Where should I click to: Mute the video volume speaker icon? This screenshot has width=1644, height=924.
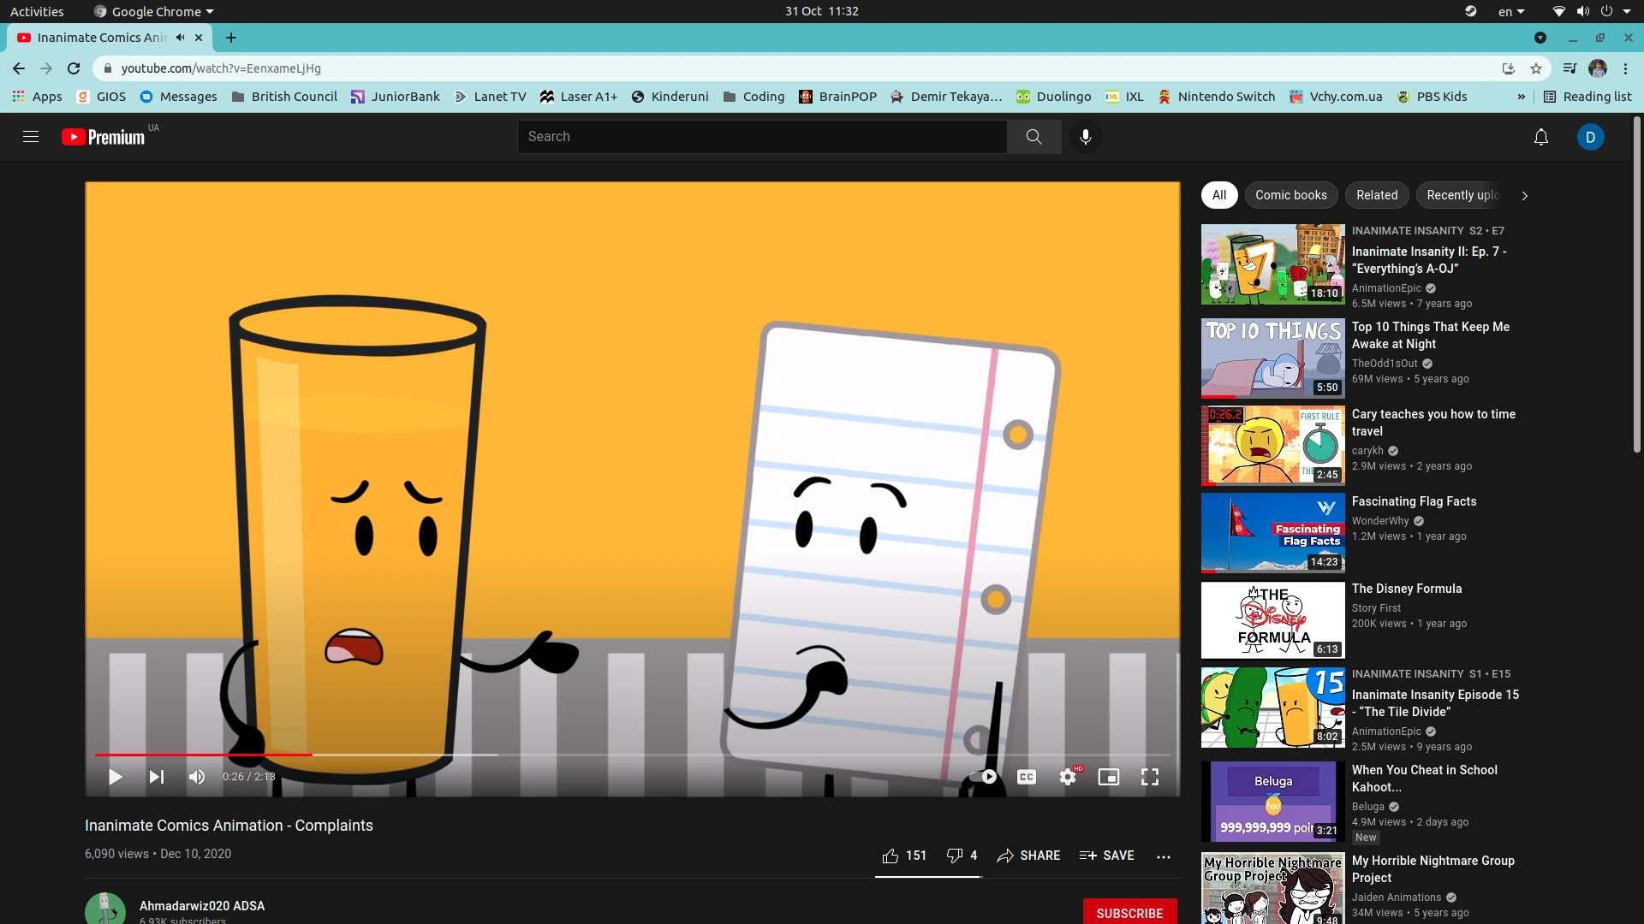pyautogui.click(x=197, y=777)
